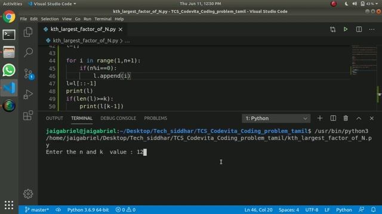Click Ln 46, Col 20 cursor position
Screen dimensions: 382x214
[258, 210]
